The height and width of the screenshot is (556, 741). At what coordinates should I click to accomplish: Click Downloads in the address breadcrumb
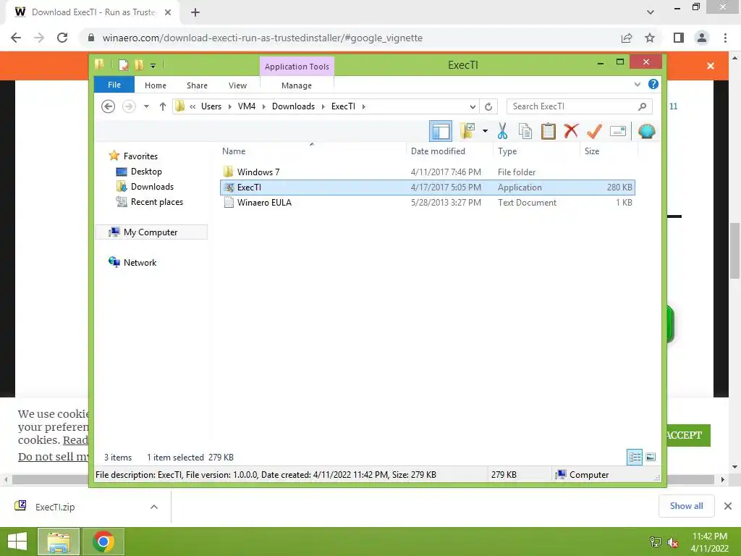294,106
